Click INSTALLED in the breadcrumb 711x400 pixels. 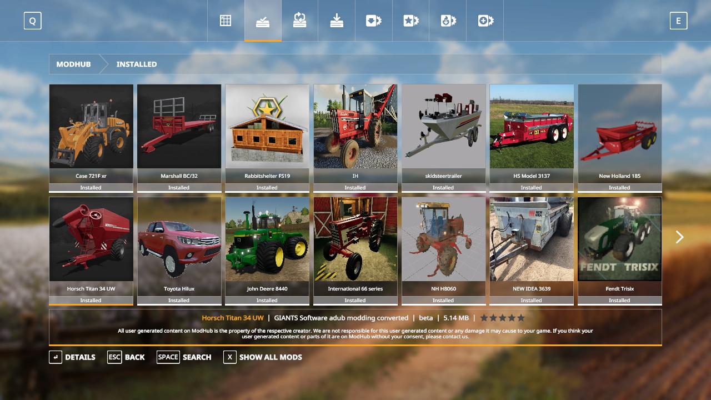pos(137,64)
